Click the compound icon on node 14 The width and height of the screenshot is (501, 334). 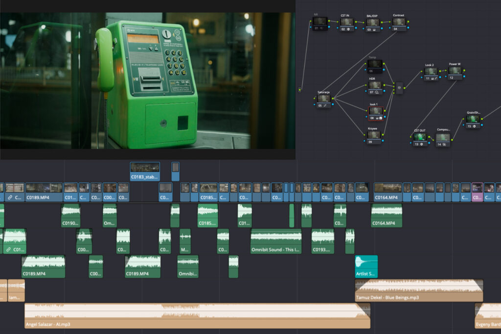pyautogui.click(x=444, y=144)
